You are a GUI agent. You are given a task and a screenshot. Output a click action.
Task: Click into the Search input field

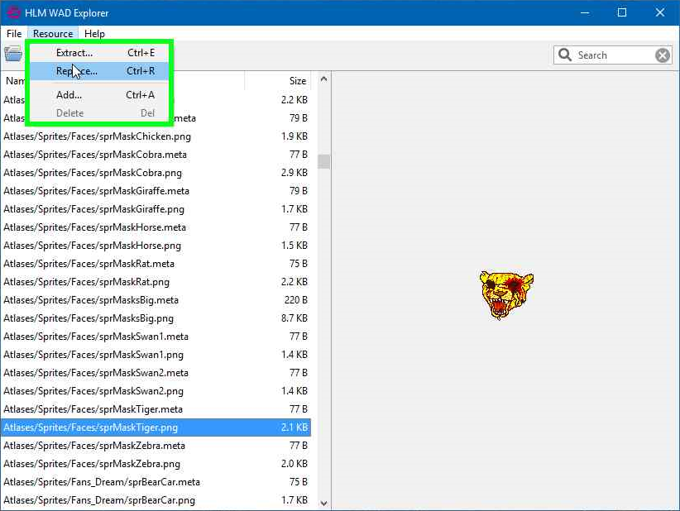(x=614, y=55)
